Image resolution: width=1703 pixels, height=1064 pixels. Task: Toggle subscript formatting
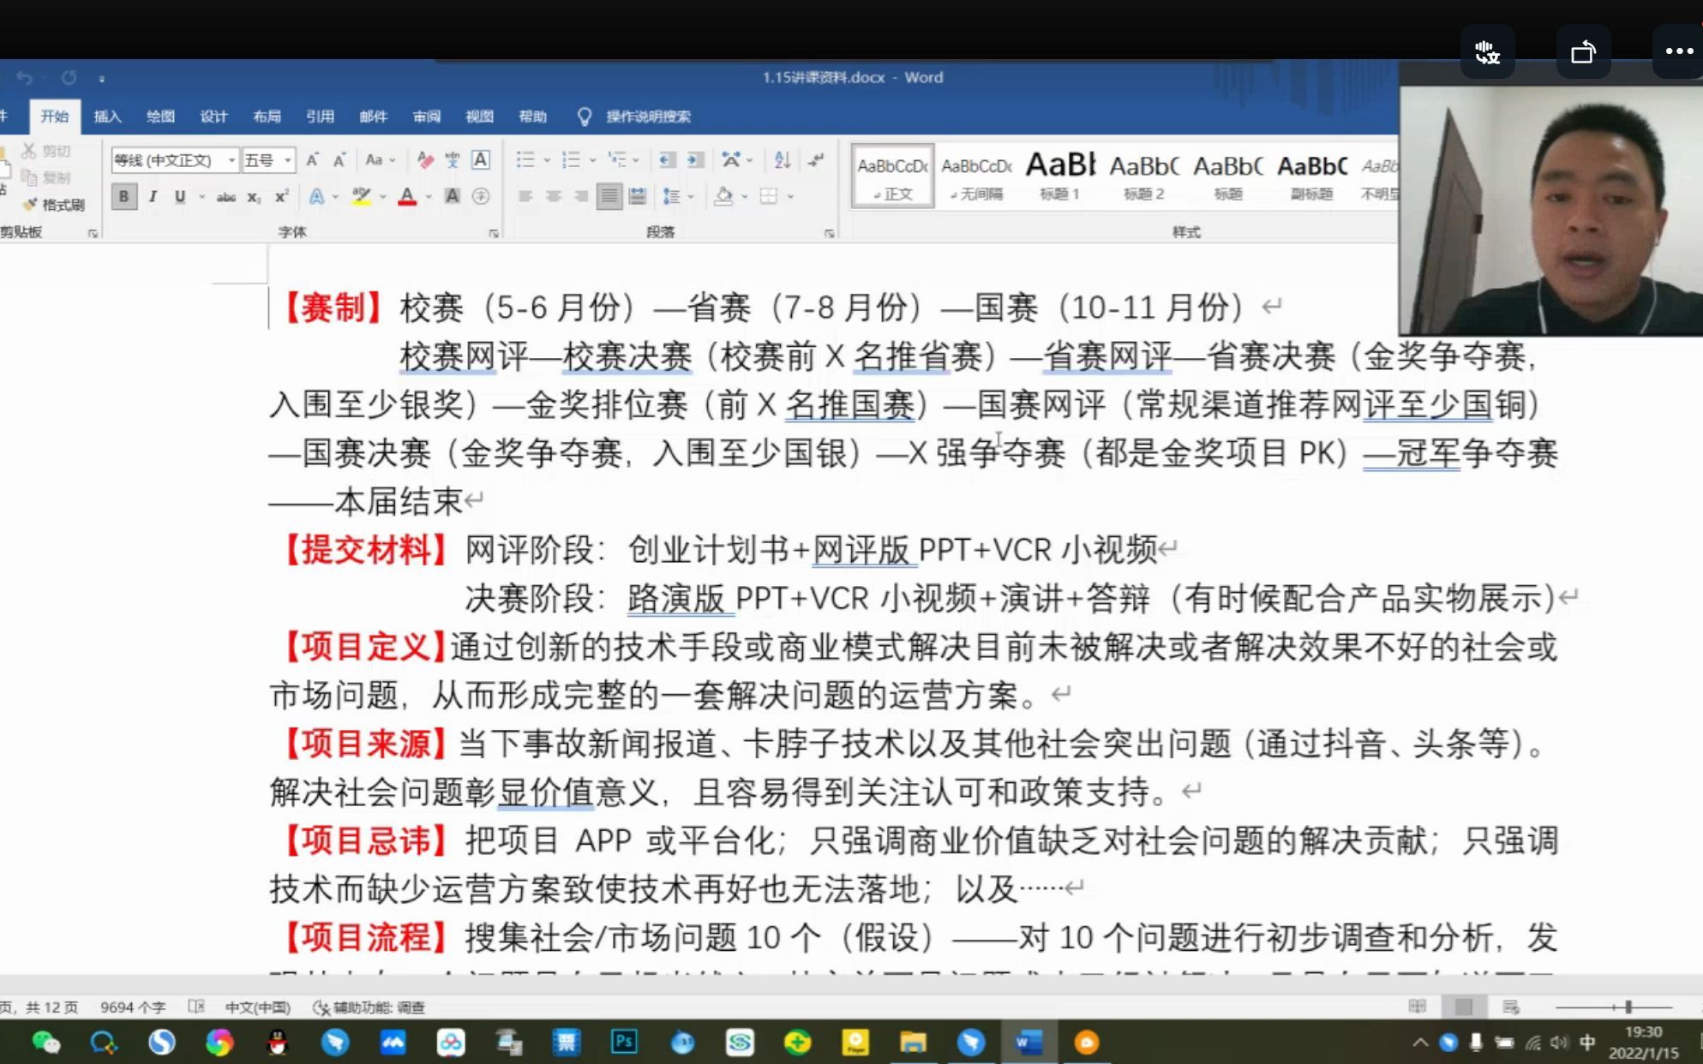pyautogui.click(x=254, y=197)
